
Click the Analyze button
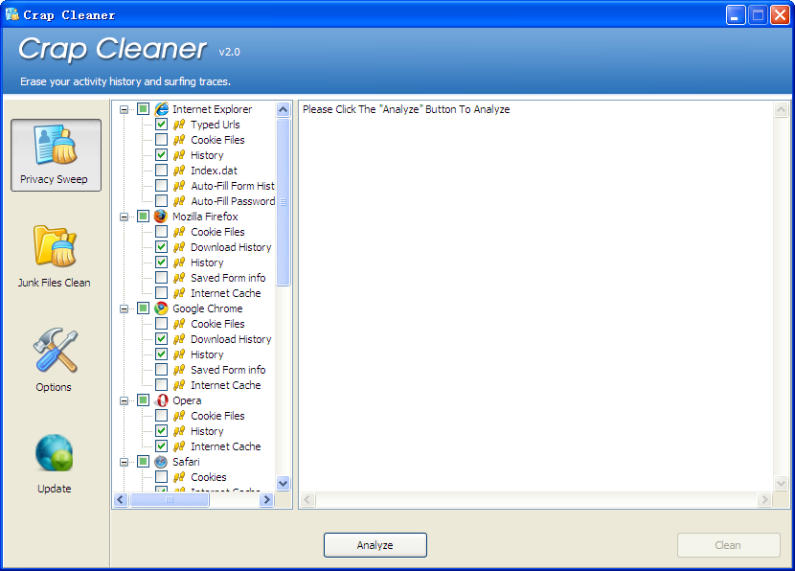[x=375, y=545]
